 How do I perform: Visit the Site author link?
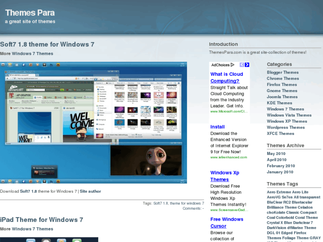(x=90, y=191)
